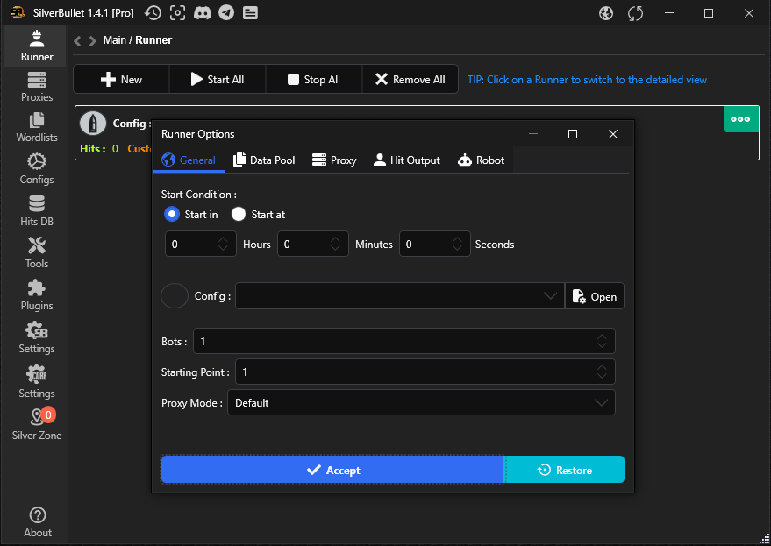
Task: Minimize the Runner Options dialog
Action: [533, 134]
